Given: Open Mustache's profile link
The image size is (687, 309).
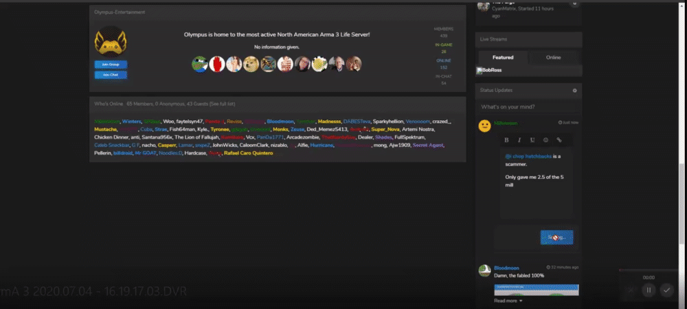Looking at the screenshot, I should point(105,129).
